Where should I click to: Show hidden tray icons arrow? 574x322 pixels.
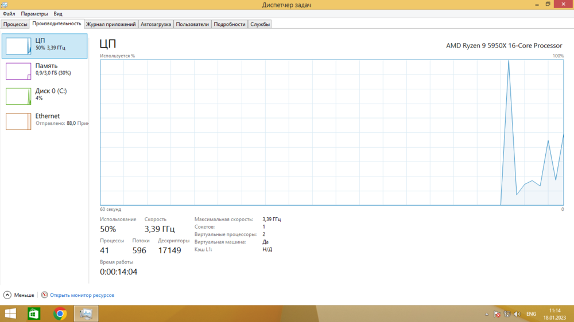point(487,314)
